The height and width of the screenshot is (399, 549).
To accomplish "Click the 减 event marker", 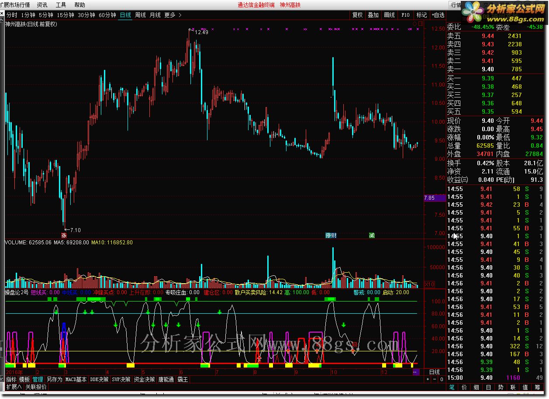I will click(372, 235).
